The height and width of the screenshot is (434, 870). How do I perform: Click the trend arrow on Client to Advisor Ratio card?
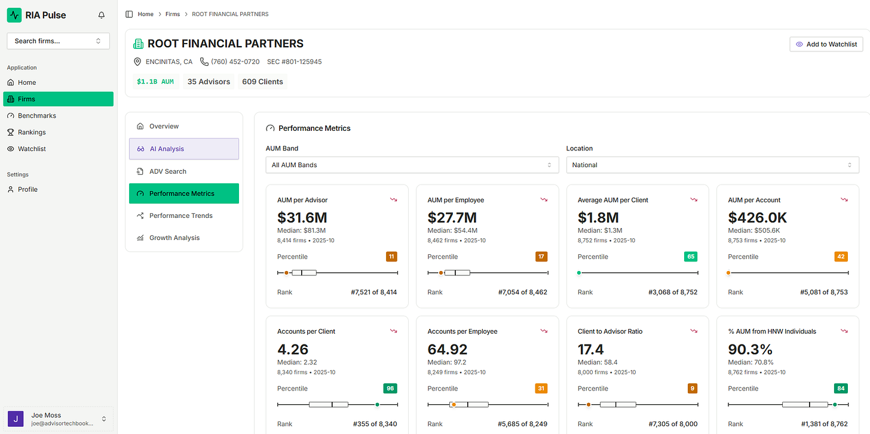(694, 331)
